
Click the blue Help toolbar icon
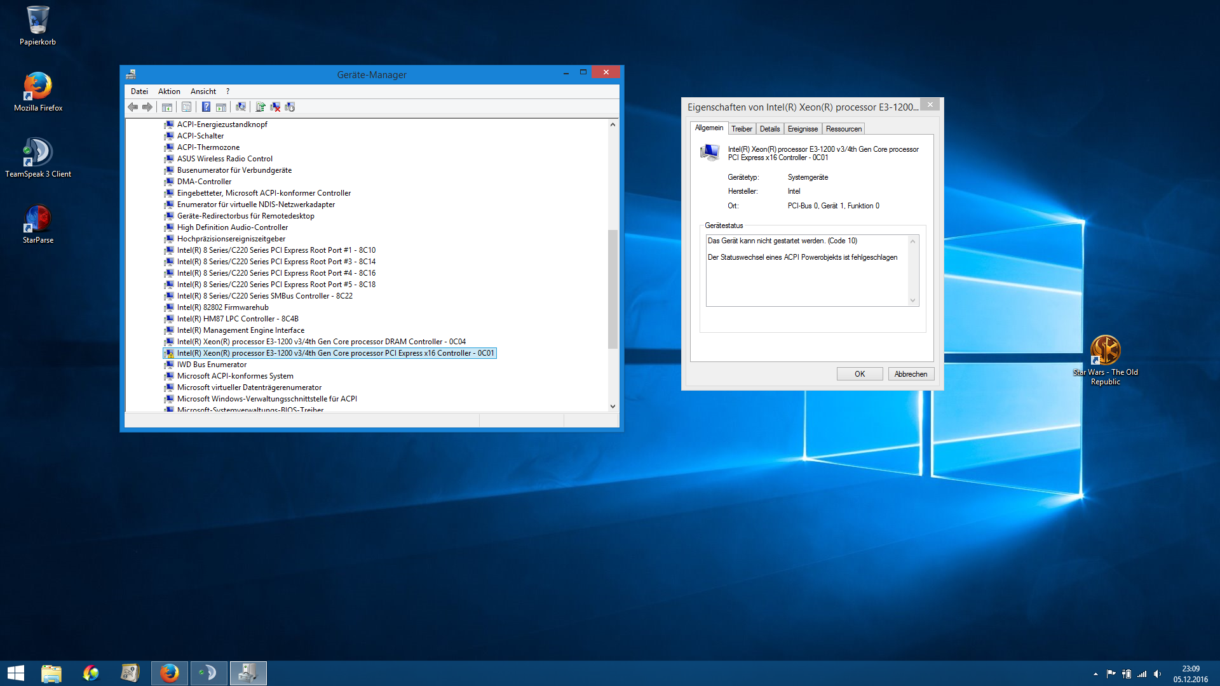tap(206, 107)
